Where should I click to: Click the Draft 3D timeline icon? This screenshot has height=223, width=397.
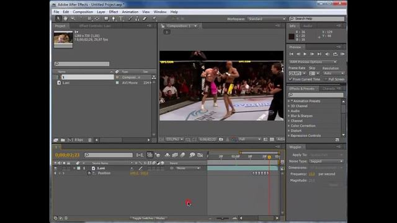tap(158, 155)
